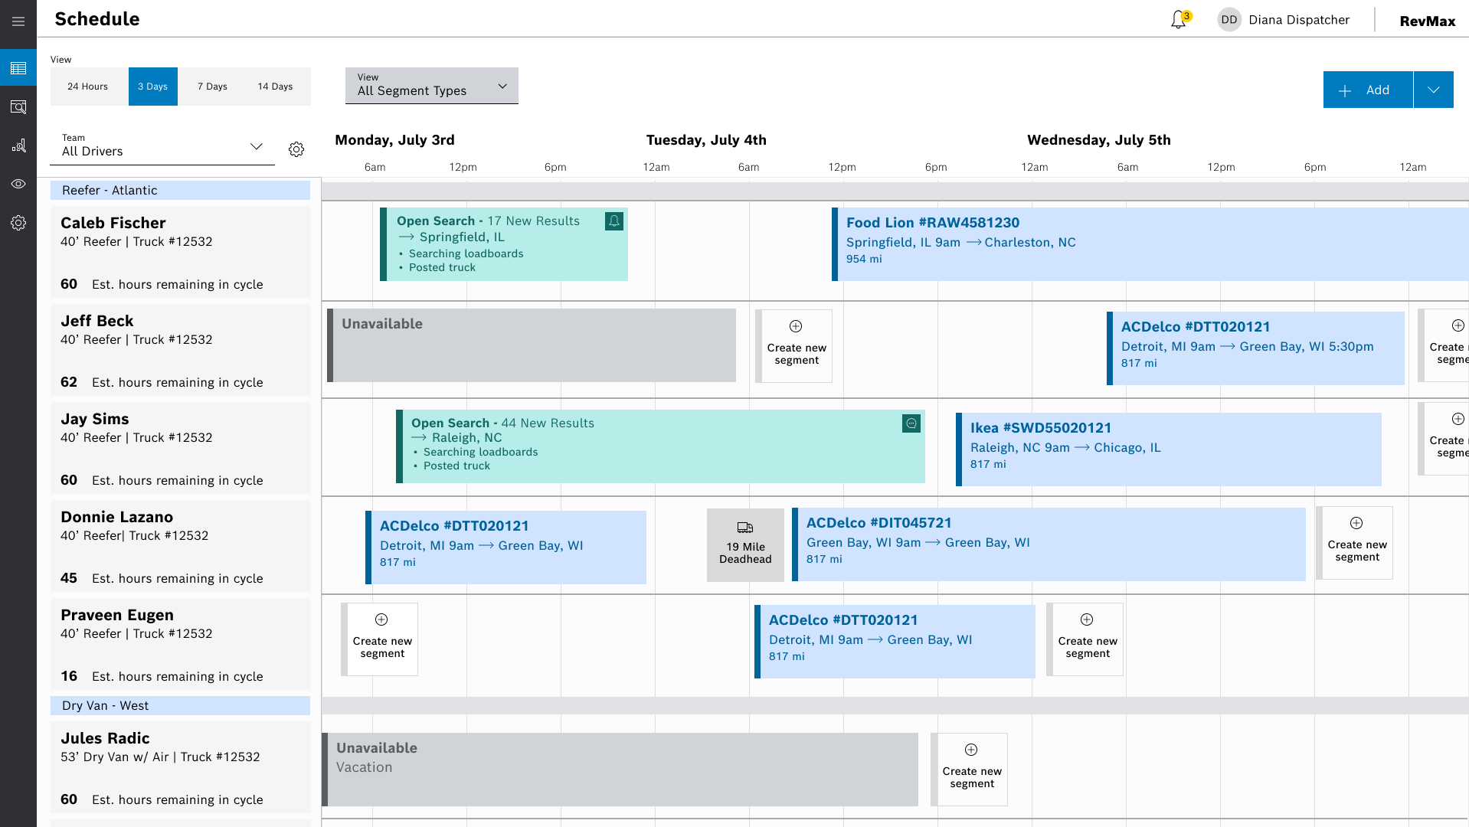The image size is (1469, 827).
Task: Click the schedule table icon in sidebar
Action: (x=18, y=69)
